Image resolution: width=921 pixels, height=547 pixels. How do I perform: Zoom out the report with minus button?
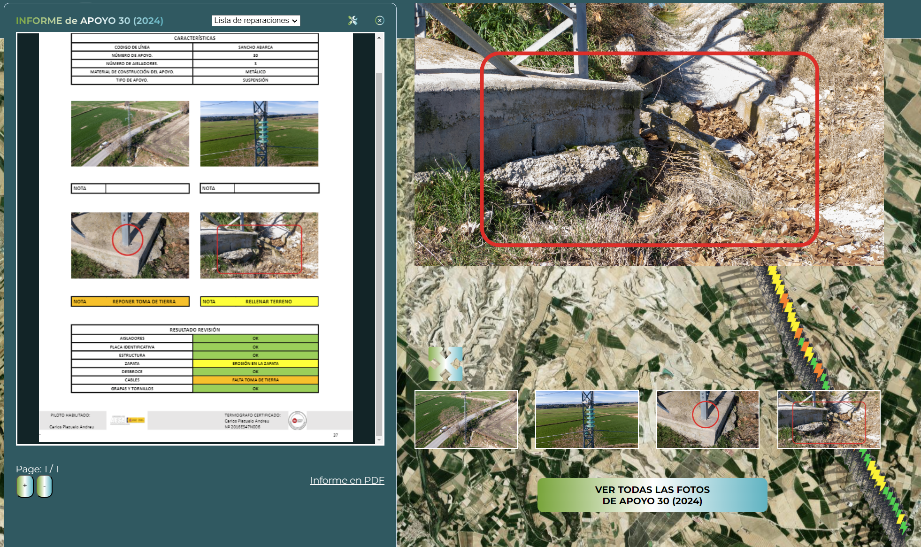click(x=45, y=486)
